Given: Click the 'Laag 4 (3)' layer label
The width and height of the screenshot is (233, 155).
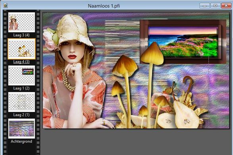Looking at the screenshot, I should point(21,62).
